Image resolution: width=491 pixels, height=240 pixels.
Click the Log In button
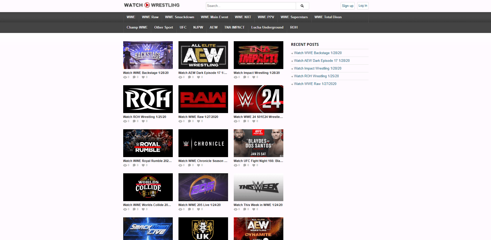click(x=363, y=6)
